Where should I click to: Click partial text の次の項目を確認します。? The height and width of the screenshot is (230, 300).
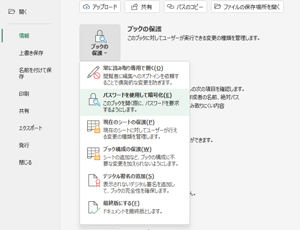click(217, 89)
